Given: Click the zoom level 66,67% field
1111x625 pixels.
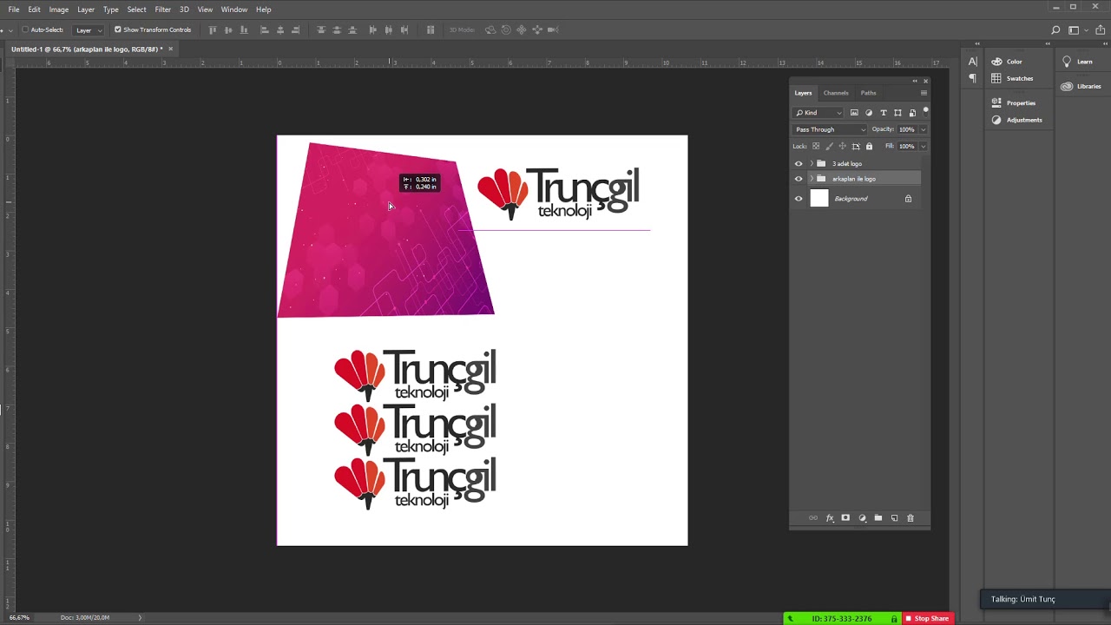Looking at the screenshot, I should (19, 617).
